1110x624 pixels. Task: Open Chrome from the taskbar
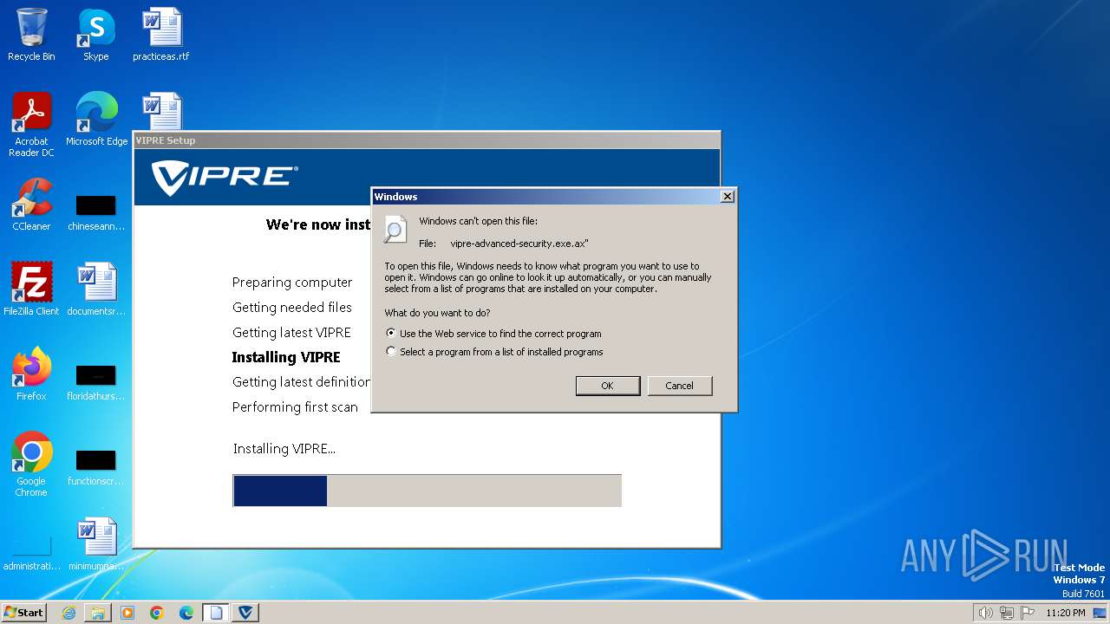click(157, 613)
